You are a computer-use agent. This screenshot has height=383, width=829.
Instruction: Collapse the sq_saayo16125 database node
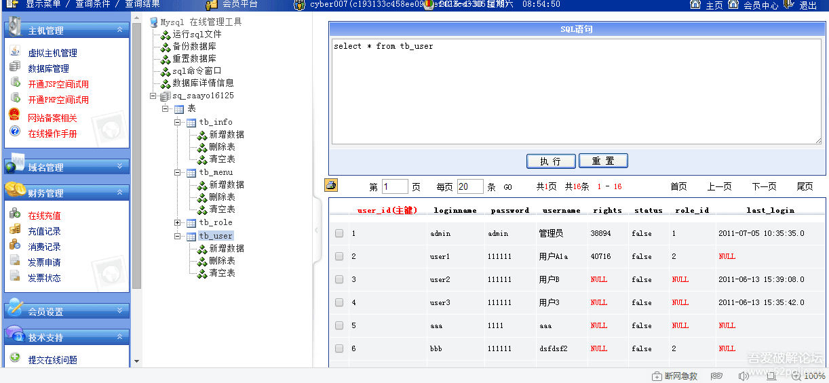point(153,96)
